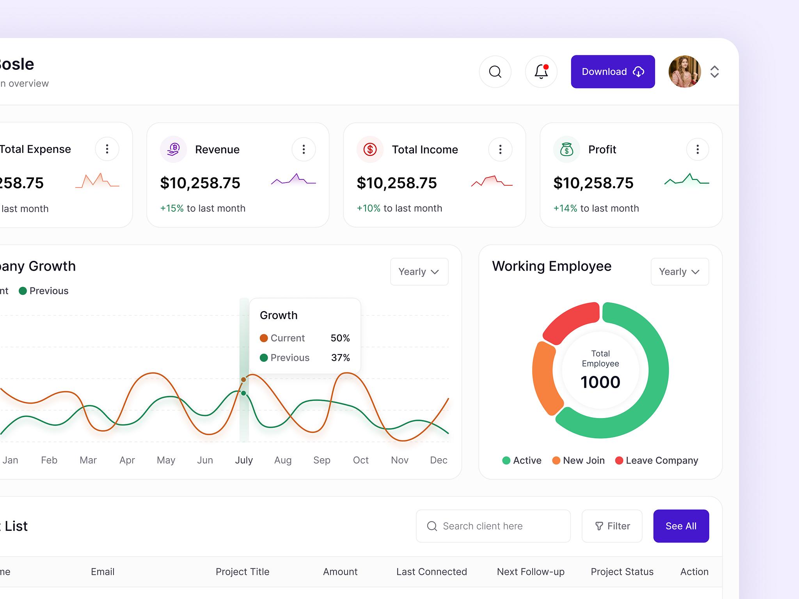Open the Profit card three-dot menu
The width and height of the screenshot is (799, 599).
point(698,149)
